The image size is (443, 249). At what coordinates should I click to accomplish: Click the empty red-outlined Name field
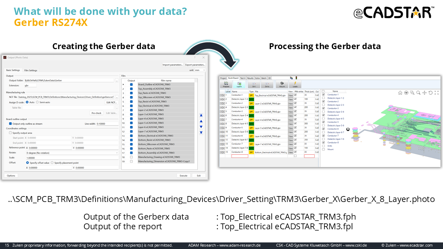tap(239, 156)
